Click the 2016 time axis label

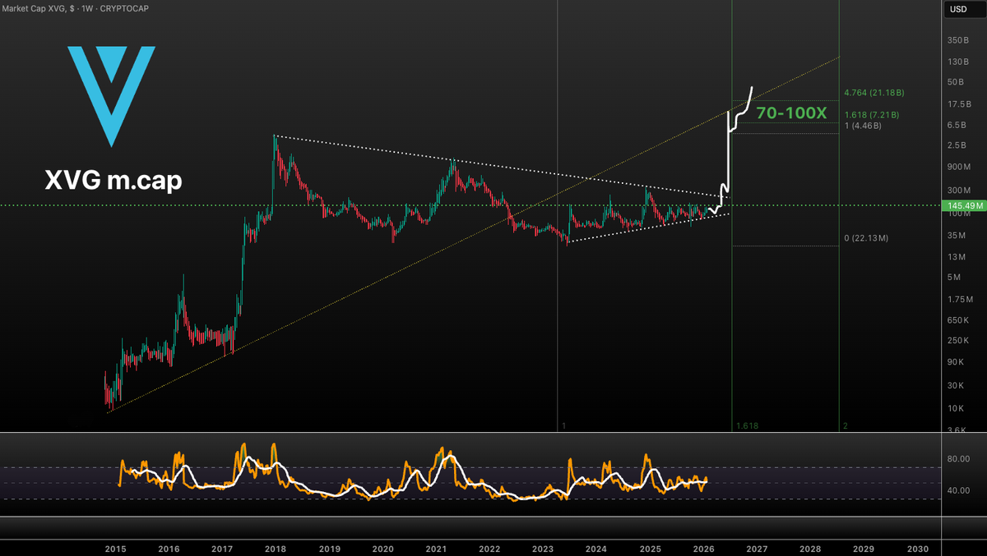coord(169,548)
